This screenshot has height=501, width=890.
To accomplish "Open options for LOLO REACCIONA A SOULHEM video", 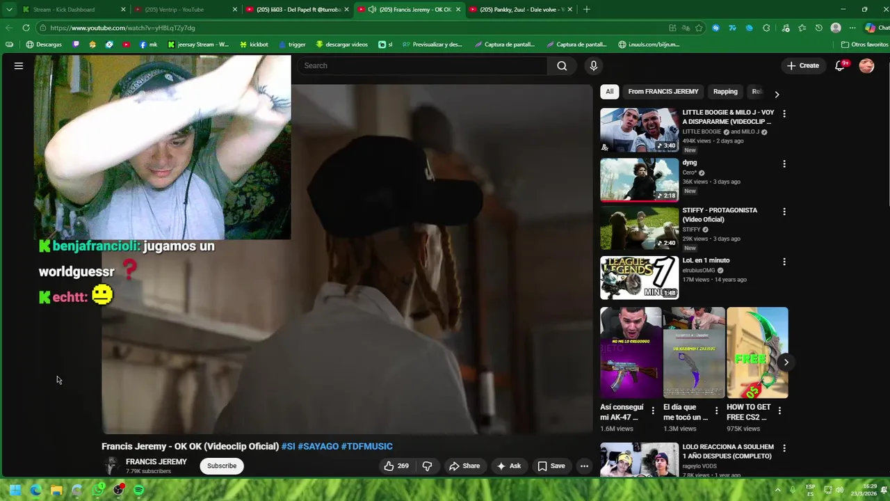I will (784, 449).
